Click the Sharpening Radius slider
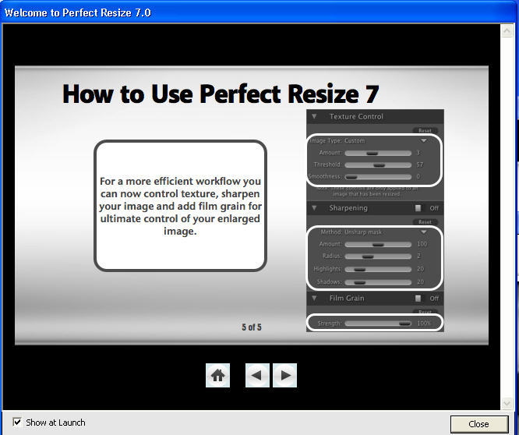This screenshot has height=435, width=519. (368, 256)
